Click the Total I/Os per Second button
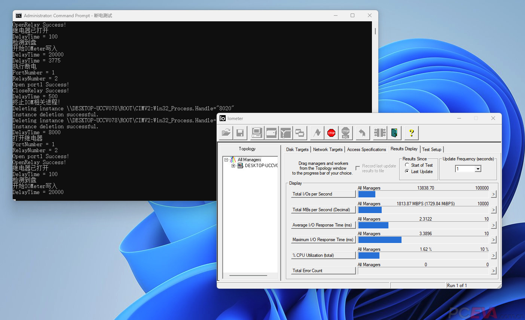The image size is (525, 320). 323,194
